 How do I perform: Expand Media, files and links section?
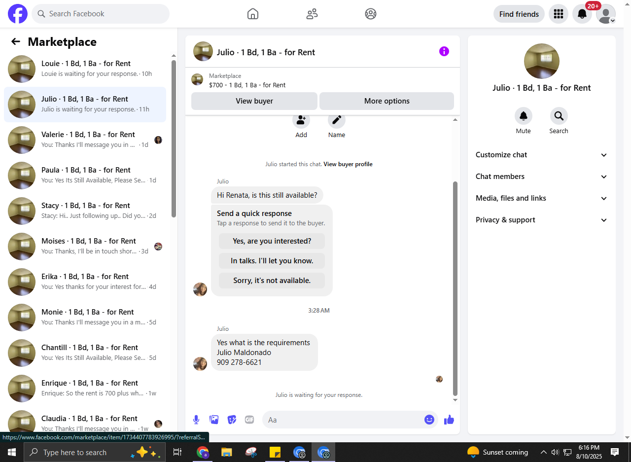pyautogui.click(x=542, y=198)
